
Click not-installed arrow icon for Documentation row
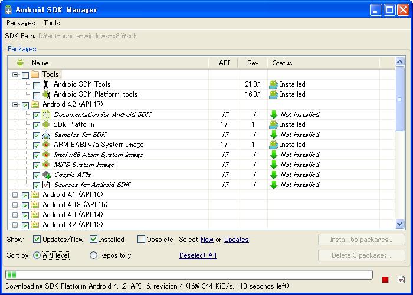[x=274, y=114]
